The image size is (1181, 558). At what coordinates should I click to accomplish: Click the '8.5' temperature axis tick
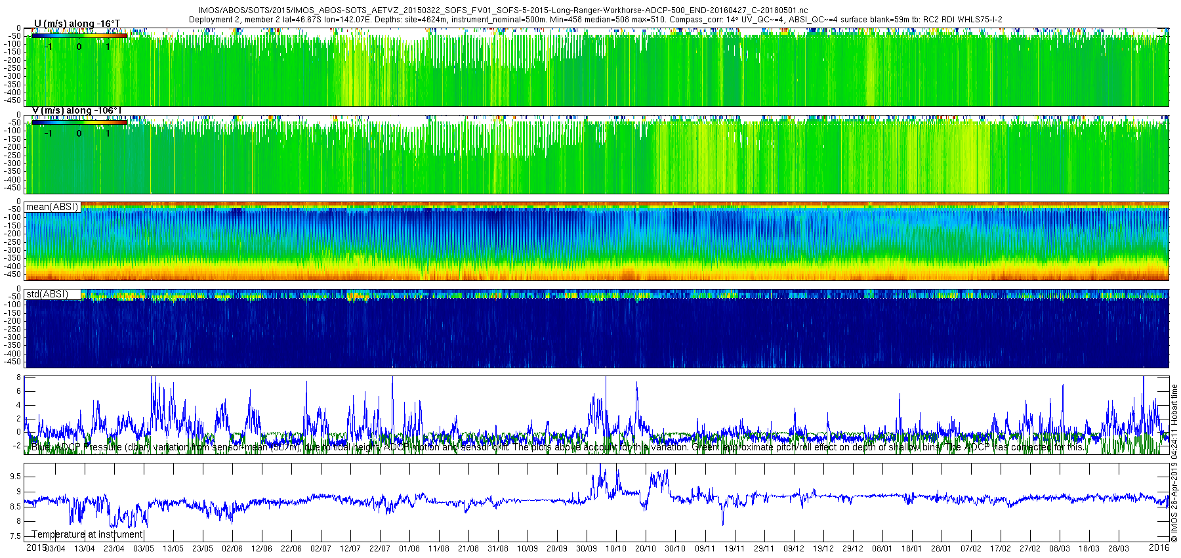(15, 507)
